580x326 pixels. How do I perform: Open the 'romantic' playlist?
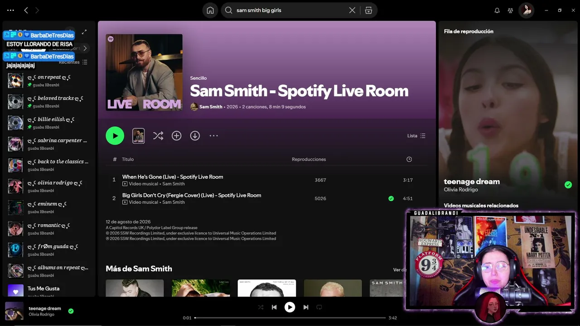pos(49,229)
